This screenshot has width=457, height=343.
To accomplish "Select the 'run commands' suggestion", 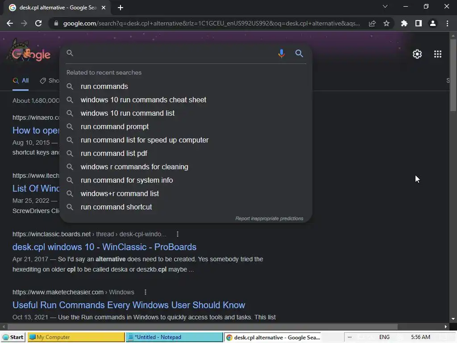I will pyautogui.click(x=186, y=86).
